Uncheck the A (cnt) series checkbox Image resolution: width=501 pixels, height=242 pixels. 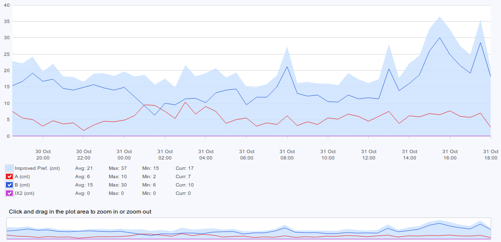pos(9,177)
